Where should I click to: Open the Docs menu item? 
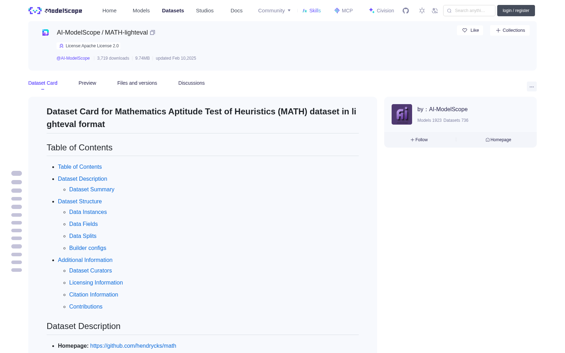pos(237,11)
